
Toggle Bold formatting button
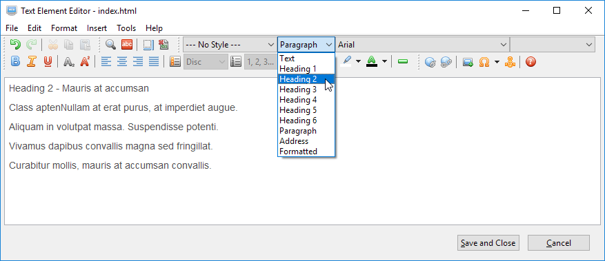15,61
